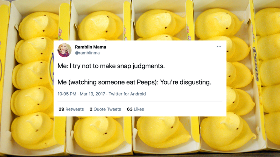The height and width of the screenshot is (157, 280).
Task: Click the Ramblin Mama profile avatar
Action: [x=64, y=50]
